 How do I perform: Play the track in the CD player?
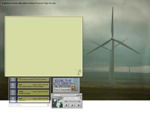[72, 105]
